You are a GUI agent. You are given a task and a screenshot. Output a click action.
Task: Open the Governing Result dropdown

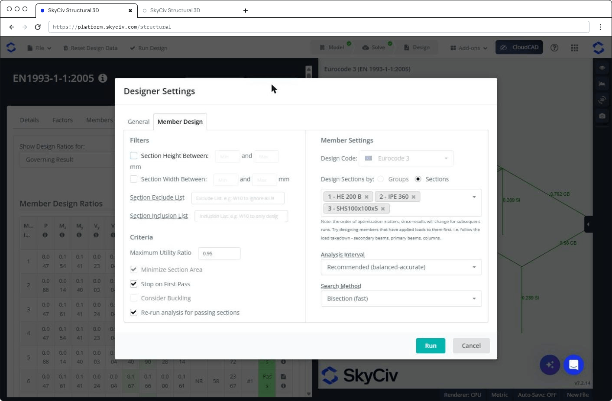pyautogui.click(x=67, y=160)
